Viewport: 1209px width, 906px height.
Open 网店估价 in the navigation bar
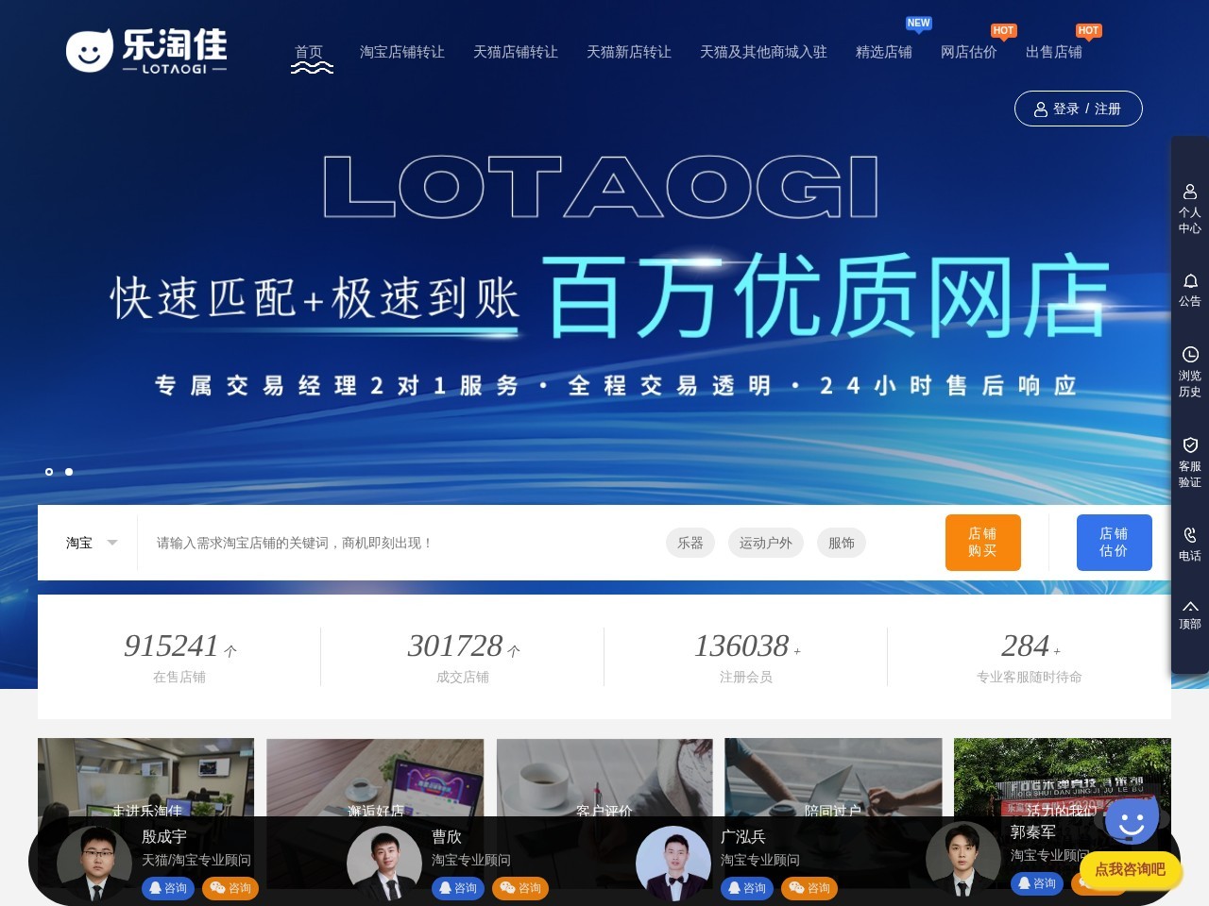pyautogui.click(x=969, y=52)
